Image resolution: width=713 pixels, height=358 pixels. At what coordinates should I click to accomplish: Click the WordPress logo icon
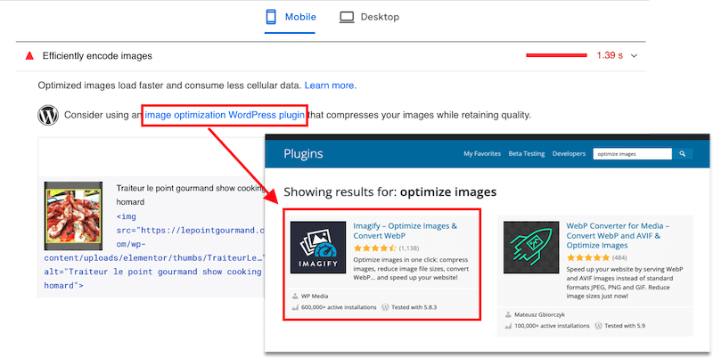click(48, 116)
